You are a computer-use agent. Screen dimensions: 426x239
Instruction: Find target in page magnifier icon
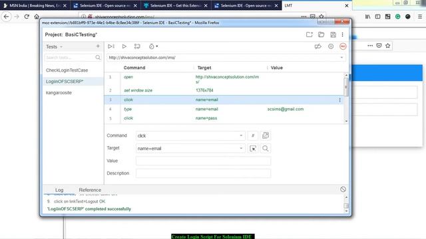pos(266,148)
